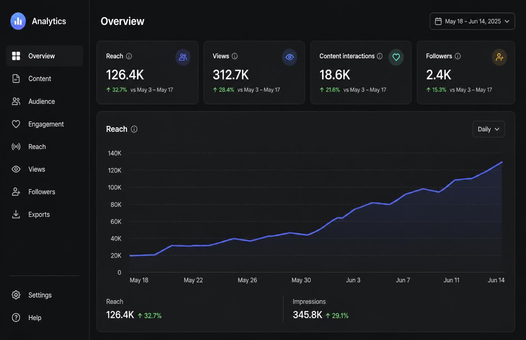Click the 100K y-axis label
Image resolution: width=526 pixels, height=340 pixels.
(115, 188)
